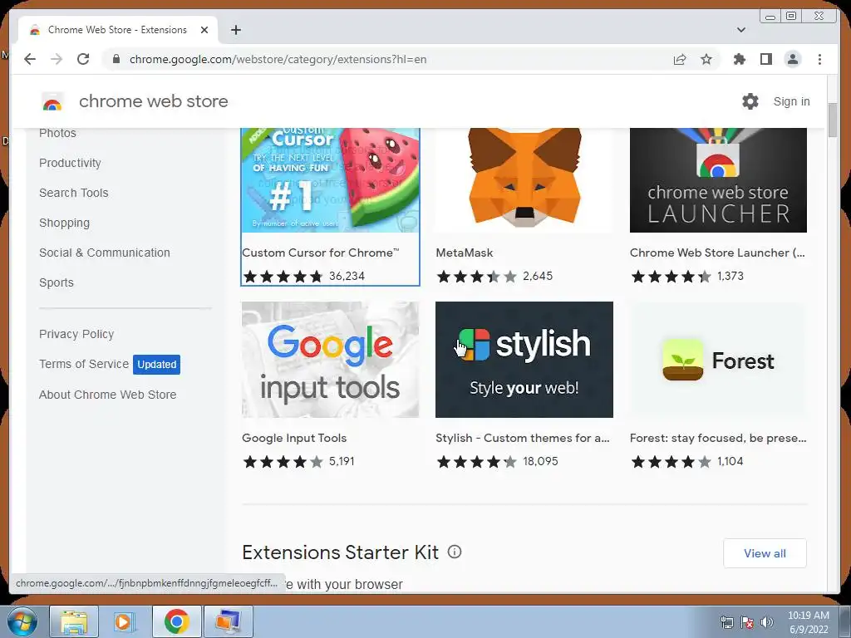The image size is (851, 638).
Task: Click the Google Input Tools title
Action: pyautogui.click(x=294, y=438)
